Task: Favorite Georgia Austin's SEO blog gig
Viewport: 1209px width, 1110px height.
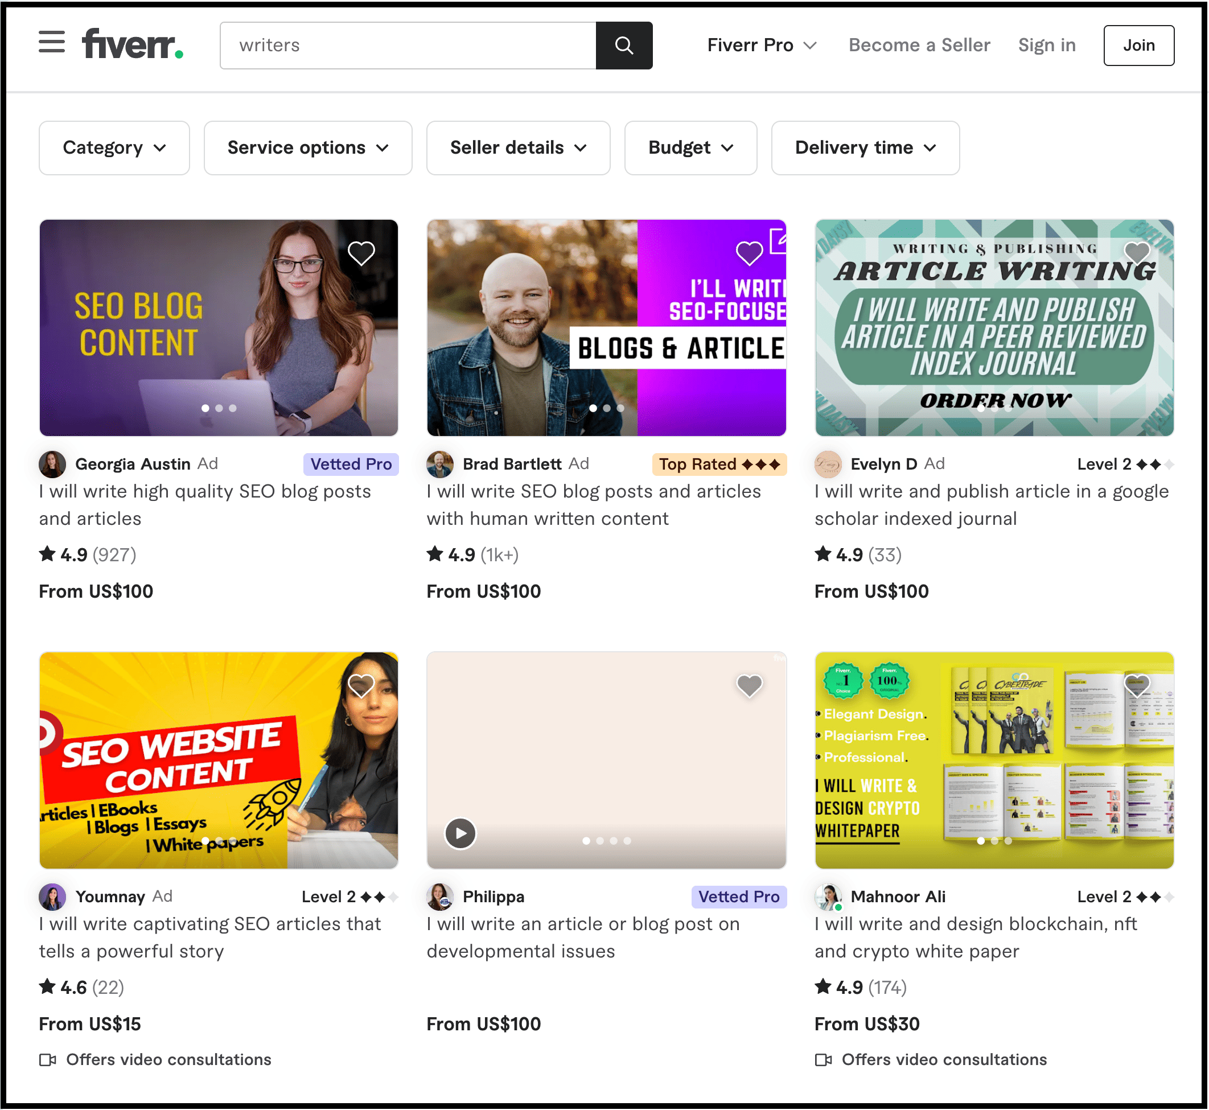Action: (x=361, y=253)
